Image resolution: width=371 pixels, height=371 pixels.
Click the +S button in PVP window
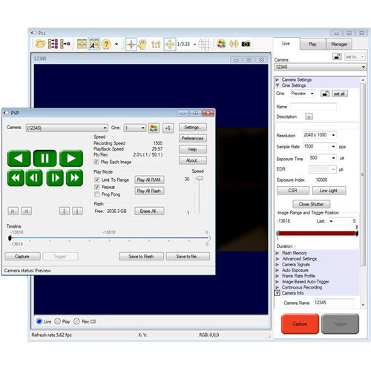tap(168, 128)
